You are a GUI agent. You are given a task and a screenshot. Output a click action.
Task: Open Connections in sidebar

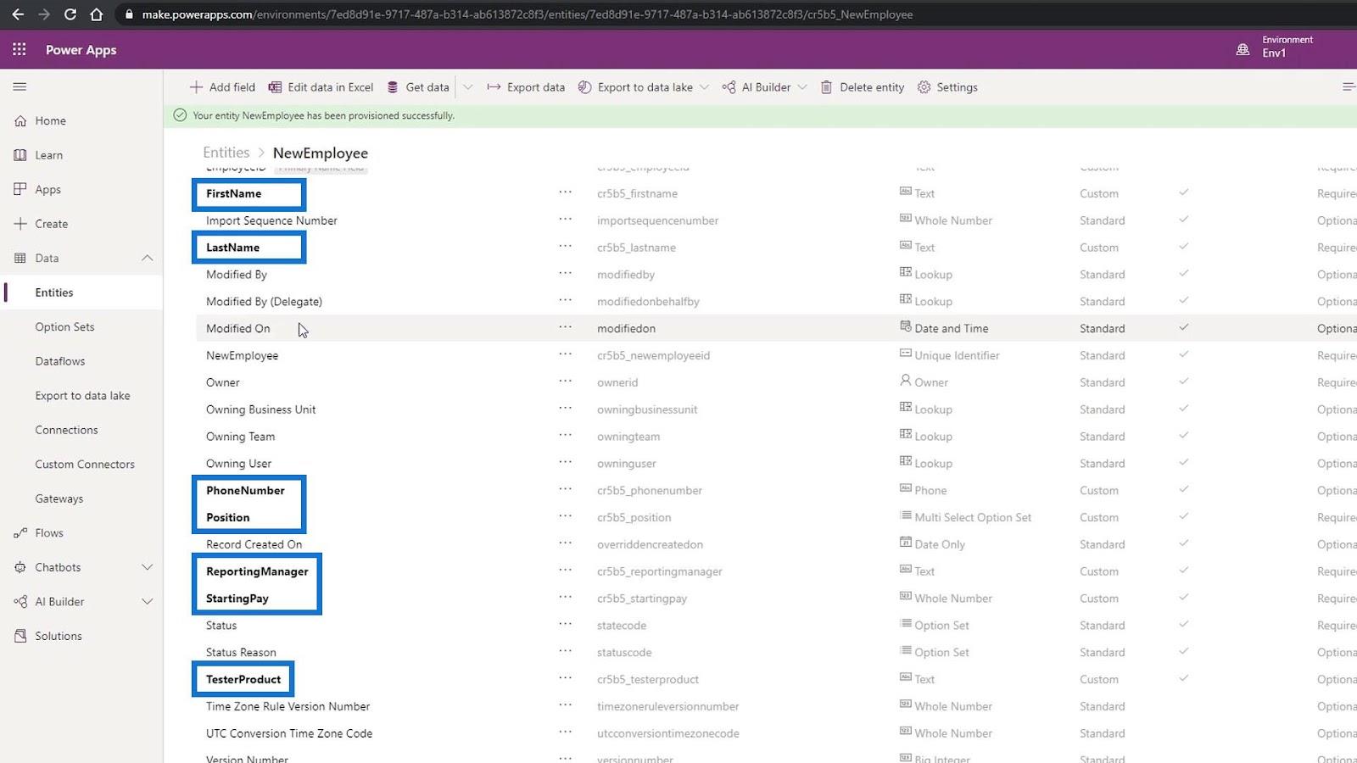click(x=66, y=430)
